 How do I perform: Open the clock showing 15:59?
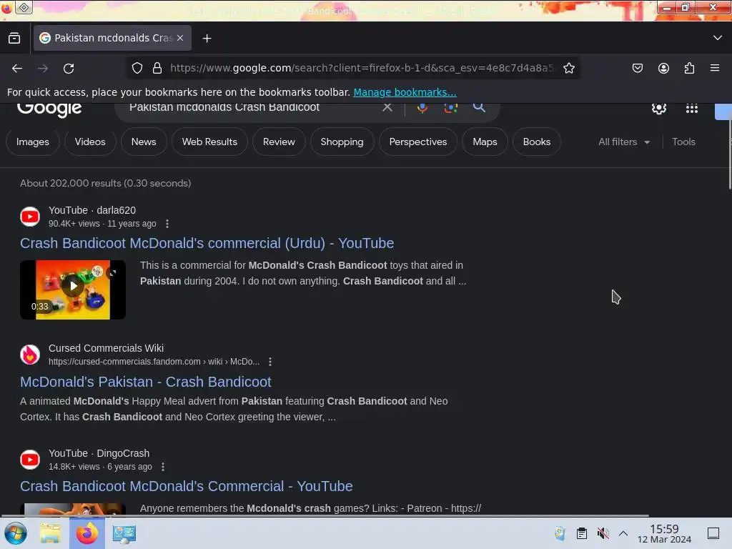click(664, 533)
